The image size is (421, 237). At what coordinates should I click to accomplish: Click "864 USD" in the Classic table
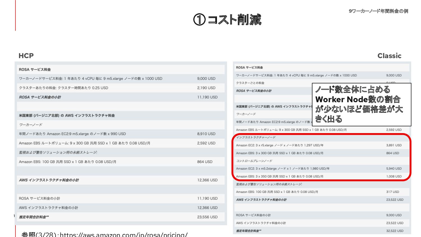coord(392,153)
